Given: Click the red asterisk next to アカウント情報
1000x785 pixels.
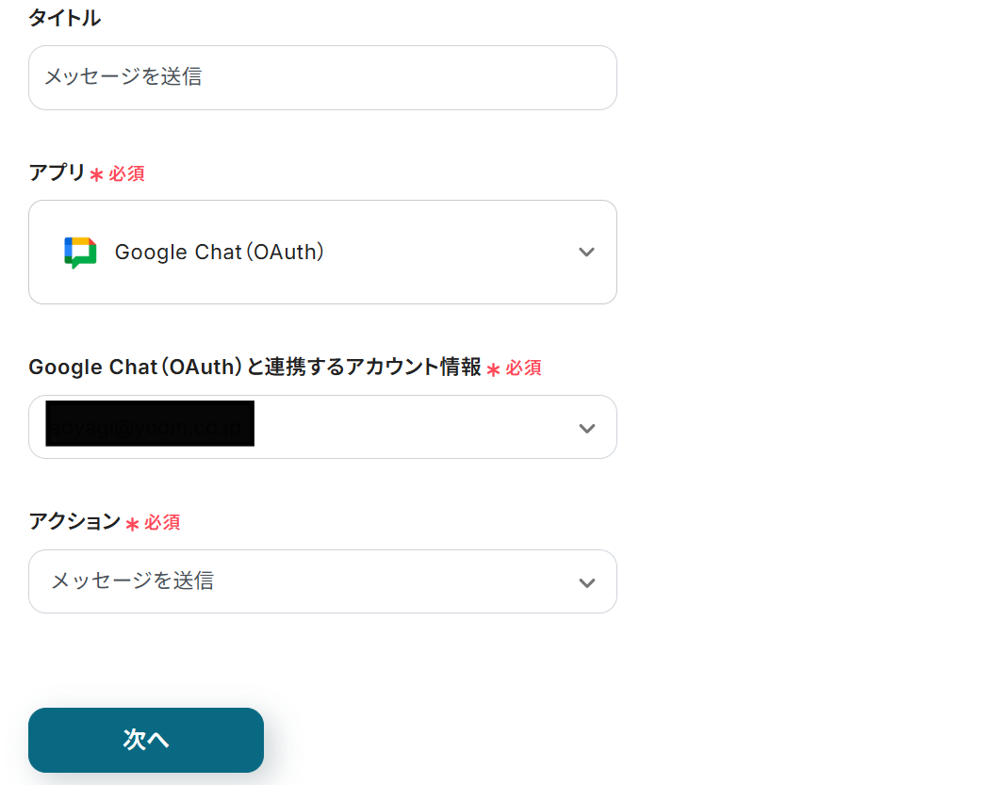Looking at the screenshot, I should tap(493, 368).
